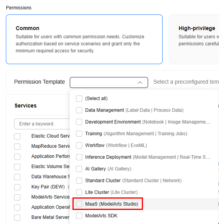Collapse the Permission Template dropdown chevron
The image size is (219, 224).
point(140,82)
